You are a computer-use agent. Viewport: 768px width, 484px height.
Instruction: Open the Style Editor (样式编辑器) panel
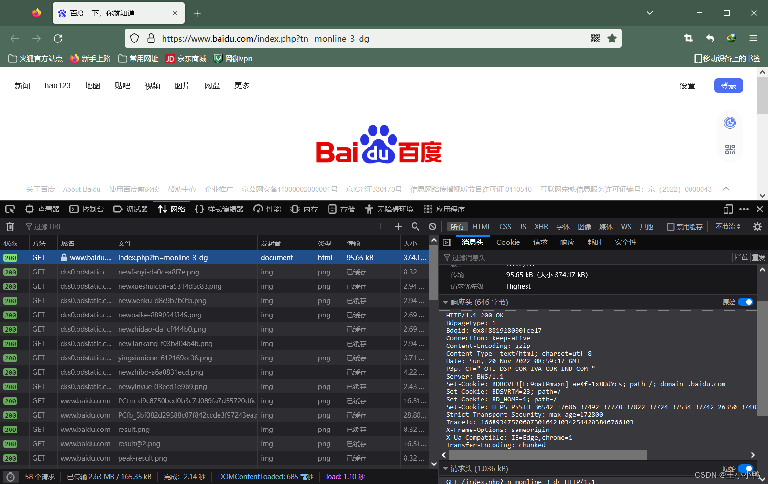[219, 209]
